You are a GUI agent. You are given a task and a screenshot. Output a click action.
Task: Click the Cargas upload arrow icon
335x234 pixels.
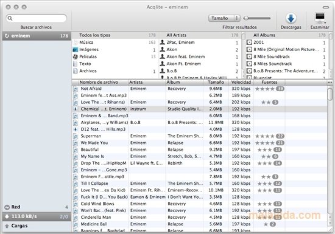7,226
